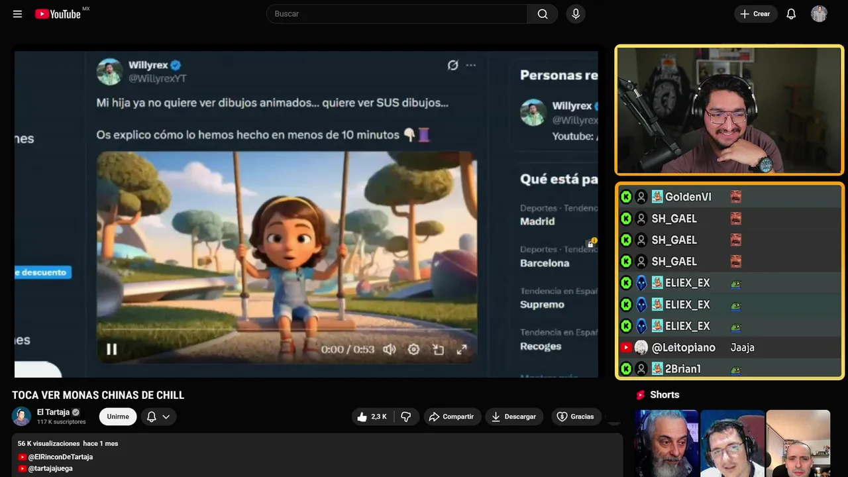Image resolution: width=848 pixels, height=477 pixels.
Task: Open the Supremo trending topic
Action: pyautogui.click(x=542, y=305)
